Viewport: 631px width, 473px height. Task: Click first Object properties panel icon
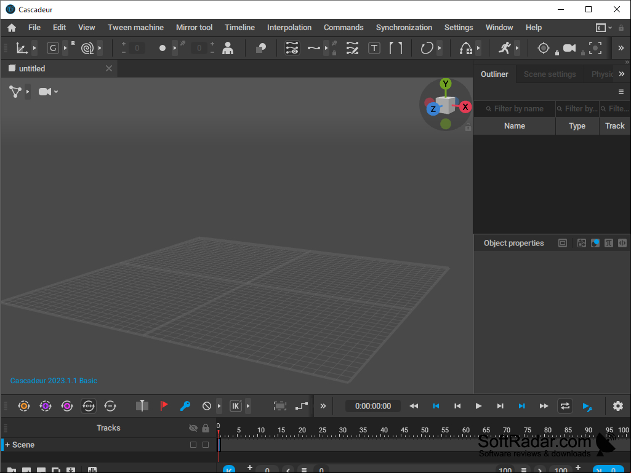[x=563, y=243]
